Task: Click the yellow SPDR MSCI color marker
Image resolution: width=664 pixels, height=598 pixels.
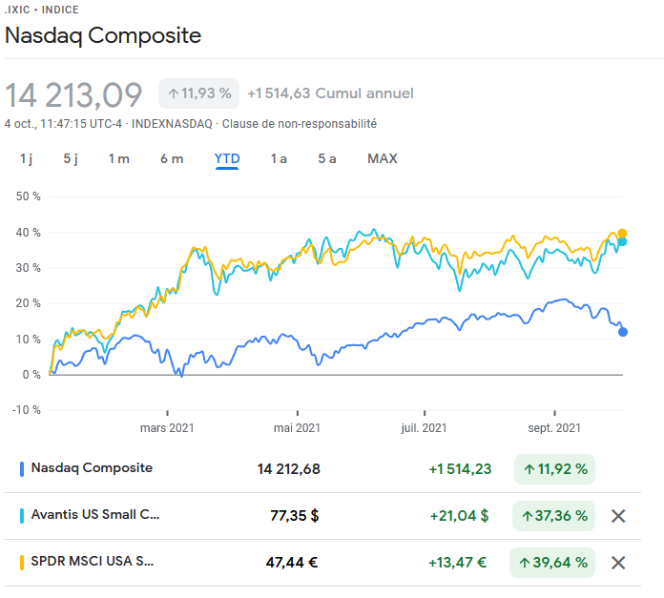Action: coord(21,563)
